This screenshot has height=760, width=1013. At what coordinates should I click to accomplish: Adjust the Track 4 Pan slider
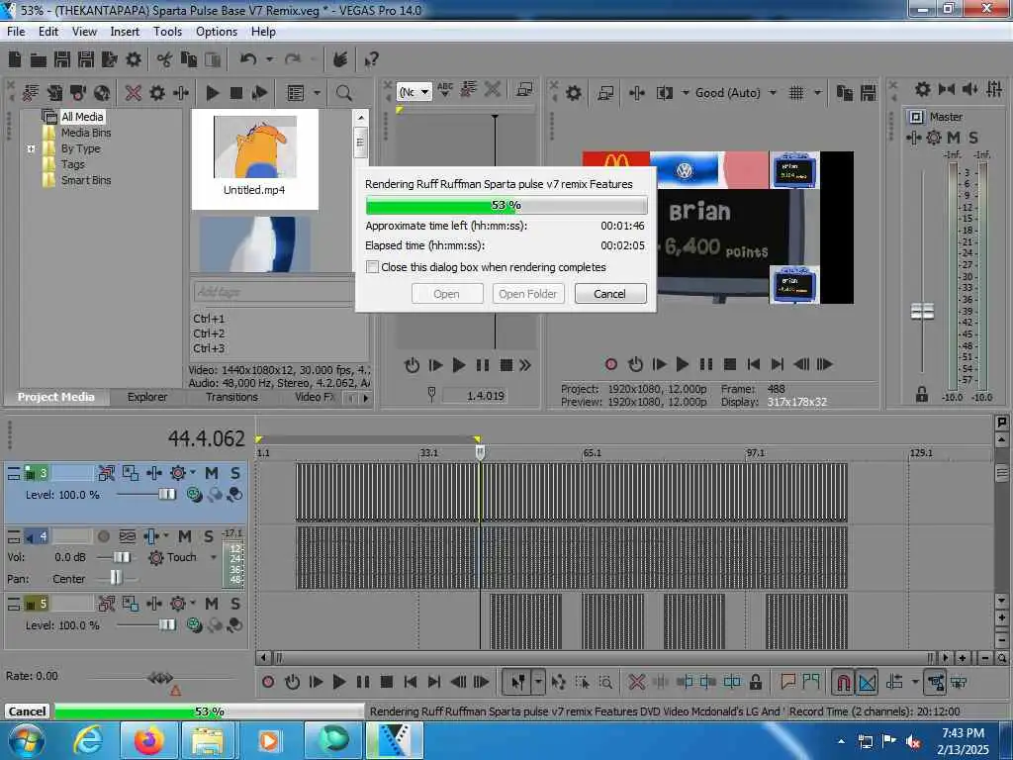[x=115, y=577]
